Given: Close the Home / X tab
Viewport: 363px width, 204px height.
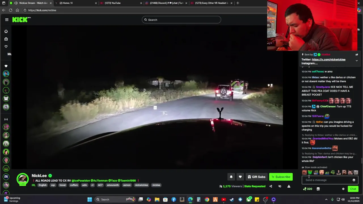Looking at the screenshot, I should tap(96, 3).
